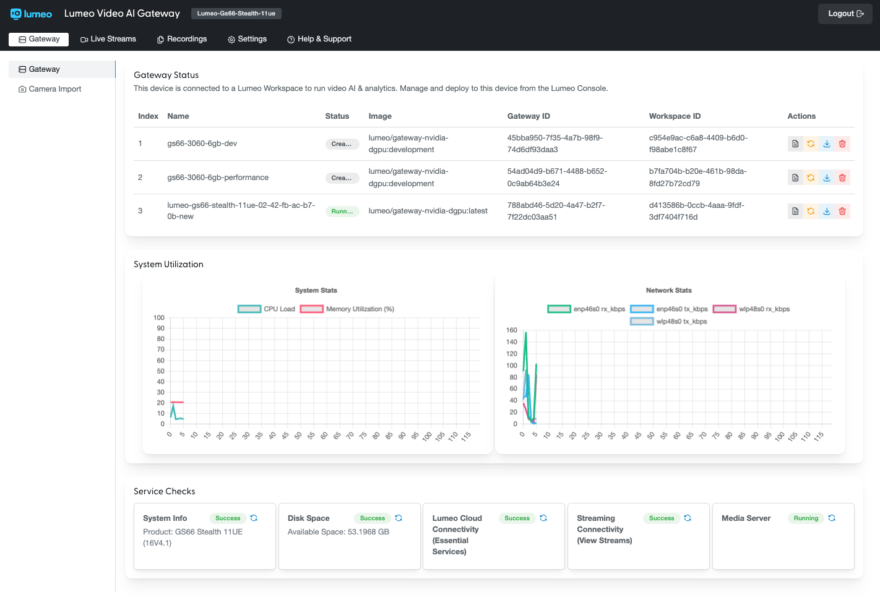Click Workspace ID starting c954e9ac
Image resolution: width=880 pixels, height=605 pixels.
[698, 144]
